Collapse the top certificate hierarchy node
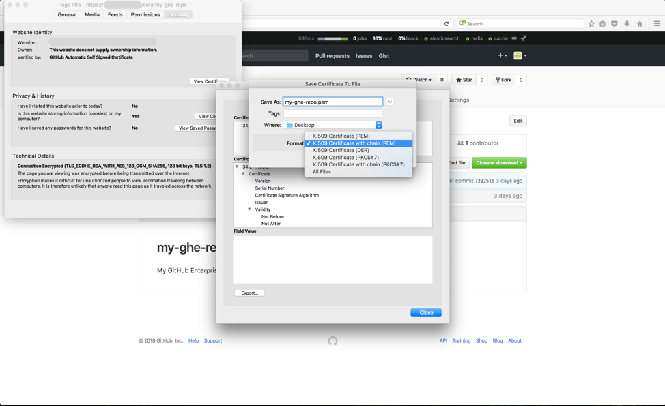Image resolution: width=665 pixels, height=406 pixels. (x=237, y=166)
